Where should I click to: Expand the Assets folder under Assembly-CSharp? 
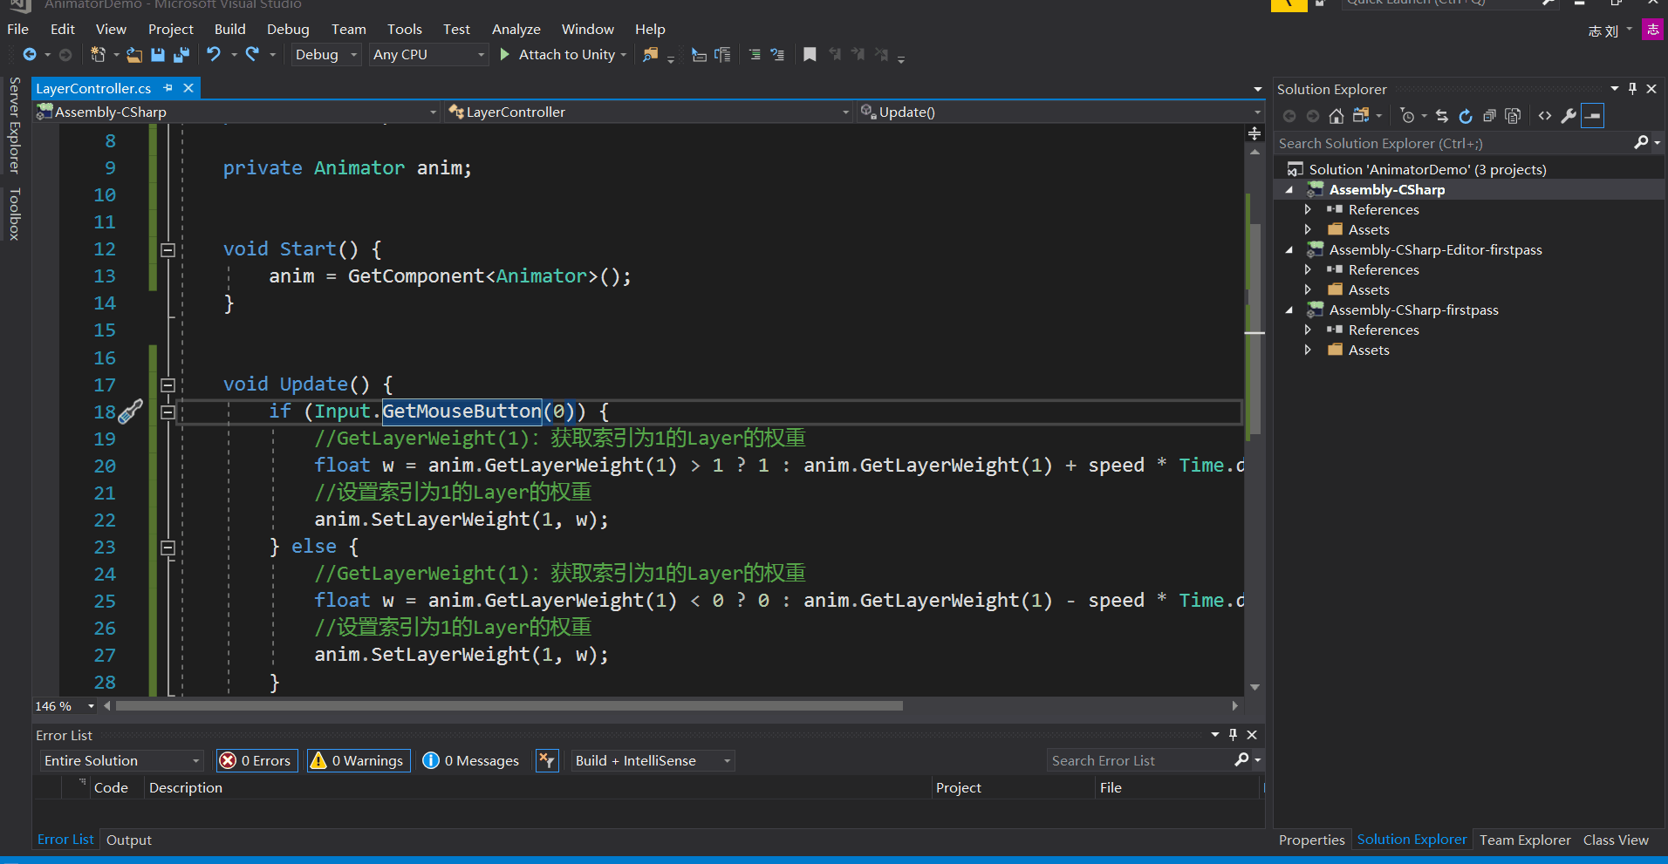tap(1308, 229)
